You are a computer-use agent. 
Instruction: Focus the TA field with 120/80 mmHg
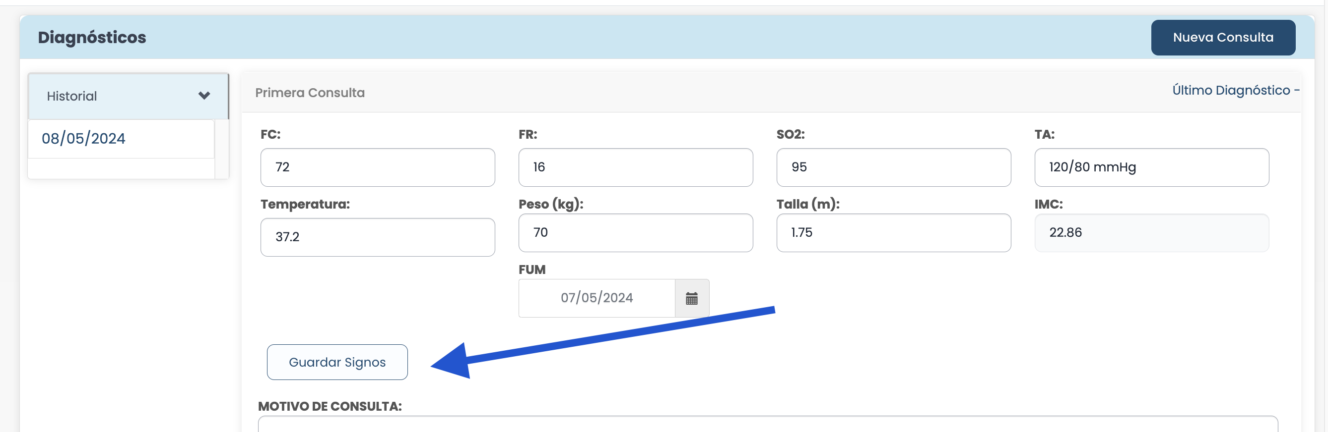click(1151, 167)
